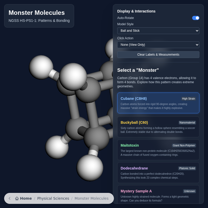Click the Unknown badge on Mystery Sample A
The image size is (208, 208).
pos(190,191)
